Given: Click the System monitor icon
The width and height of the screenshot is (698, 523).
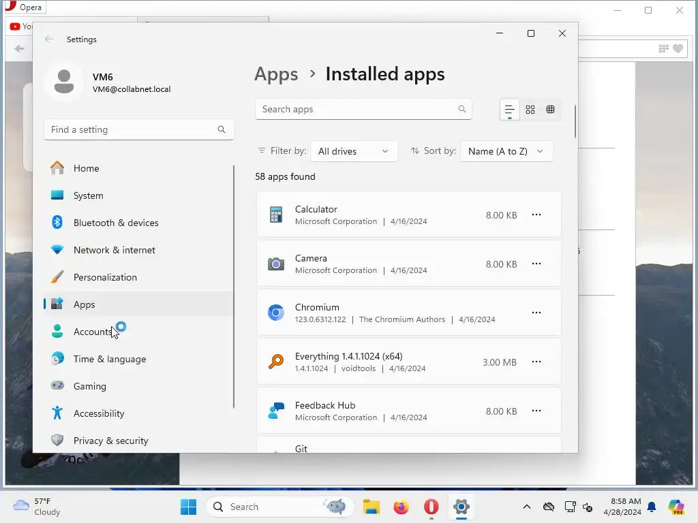Looking at the screenshot, I should coord(57,195).
